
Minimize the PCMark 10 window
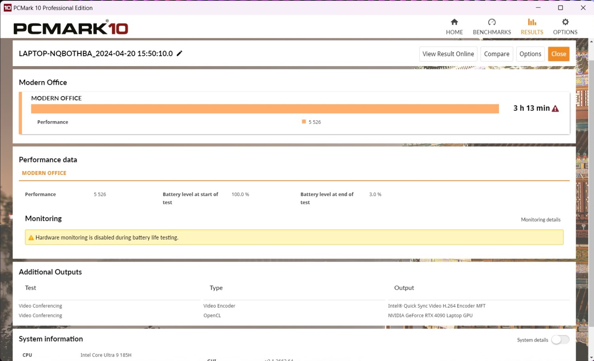click(x=538, y=8)
